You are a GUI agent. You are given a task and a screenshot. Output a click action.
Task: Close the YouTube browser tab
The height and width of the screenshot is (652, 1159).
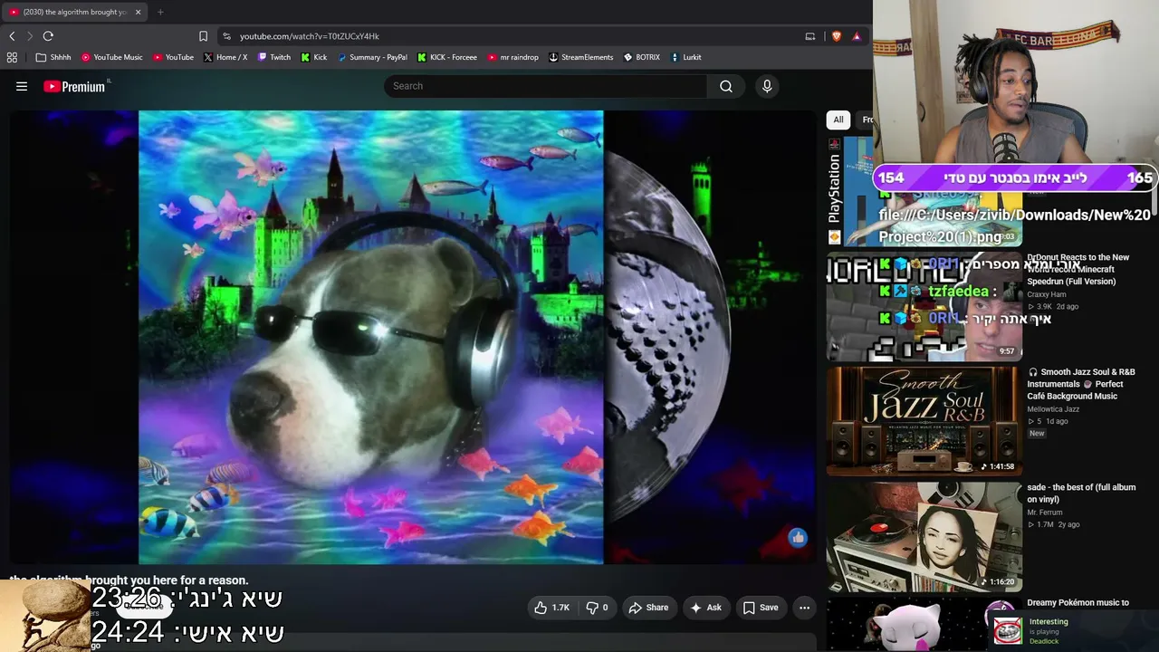pos(138,12)
